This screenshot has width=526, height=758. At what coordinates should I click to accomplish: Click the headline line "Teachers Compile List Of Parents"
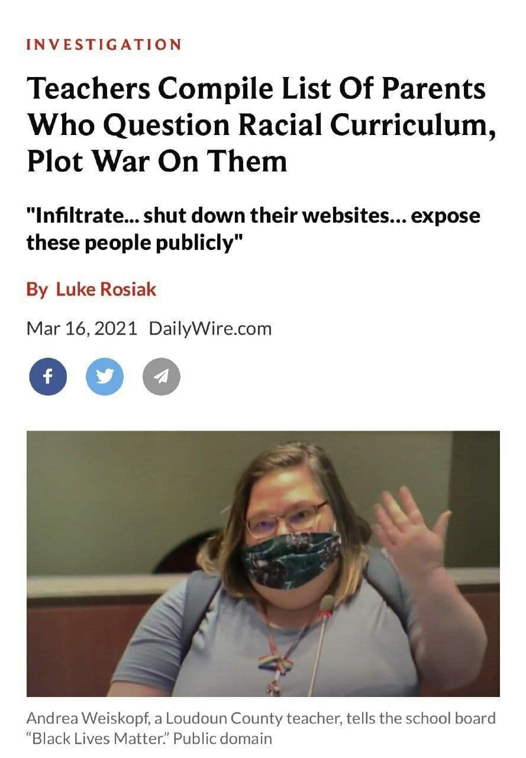256,88
